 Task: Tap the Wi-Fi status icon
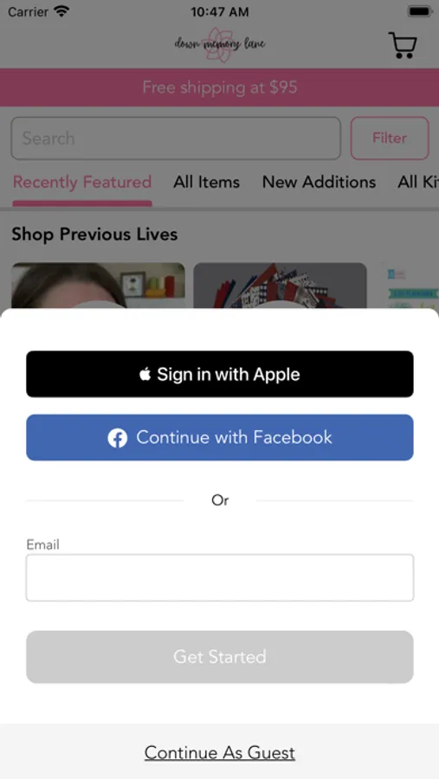pos(62,11)
